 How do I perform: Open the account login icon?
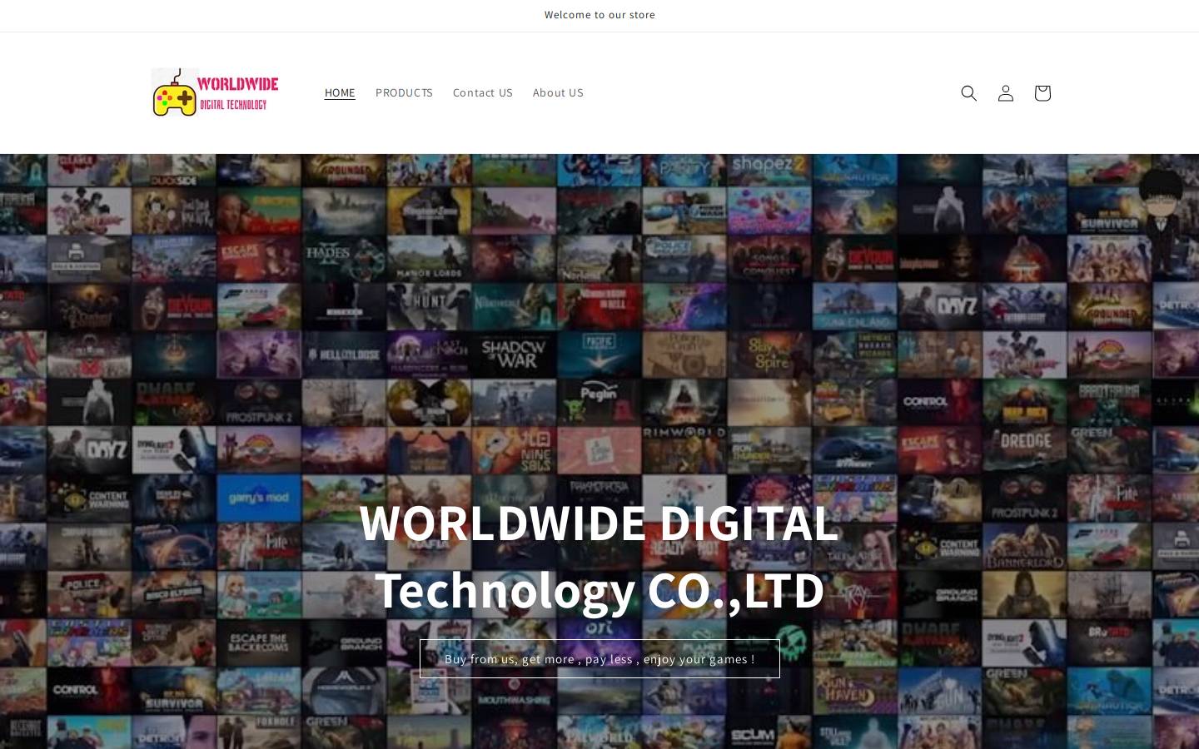click(1006, 93)
